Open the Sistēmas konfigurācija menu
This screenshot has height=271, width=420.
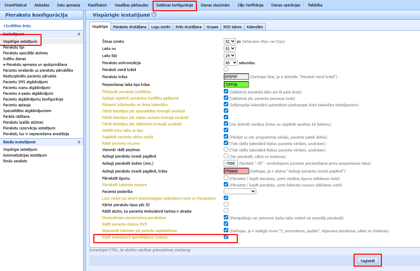[x=174, y=5]
